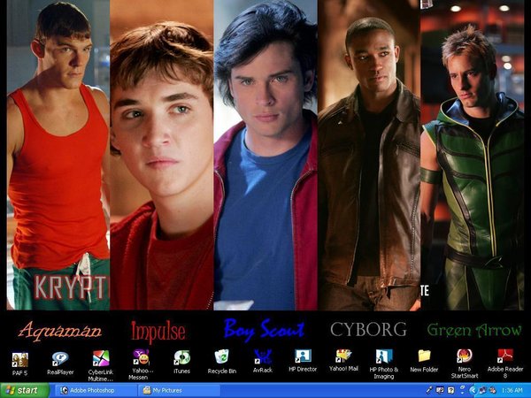This screenshot has height=398, width=531.
Task: Select the HP Director desktop icon
Action: 303,356
